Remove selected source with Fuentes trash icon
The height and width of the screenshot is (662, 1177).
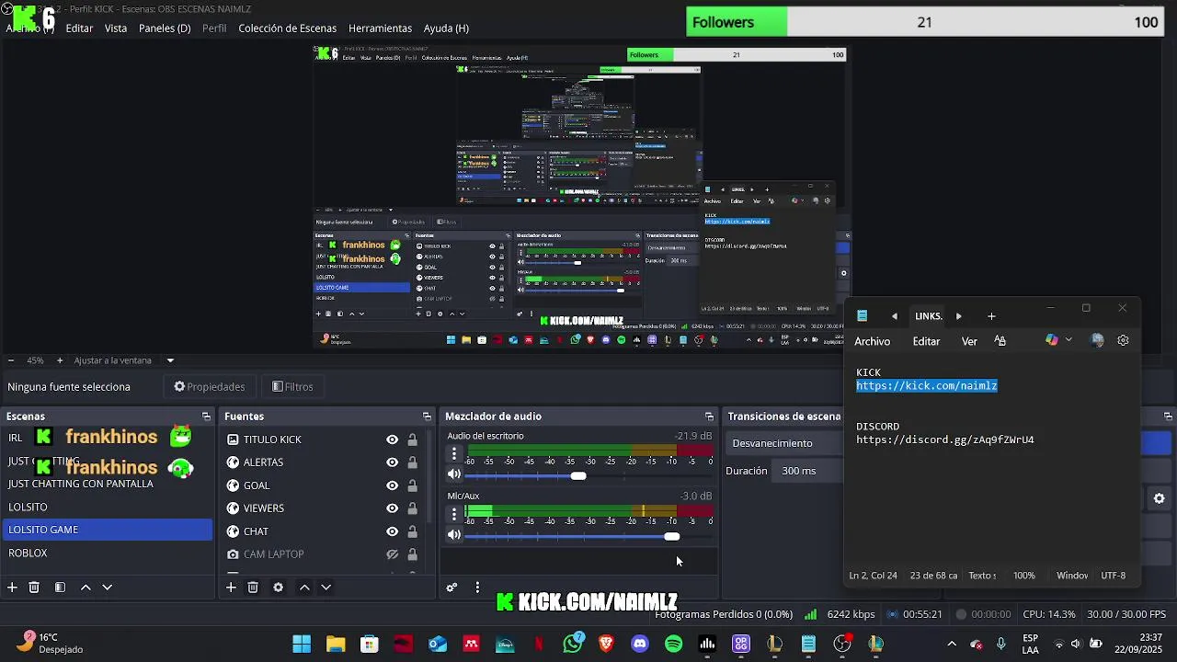(x=253, y=588)
